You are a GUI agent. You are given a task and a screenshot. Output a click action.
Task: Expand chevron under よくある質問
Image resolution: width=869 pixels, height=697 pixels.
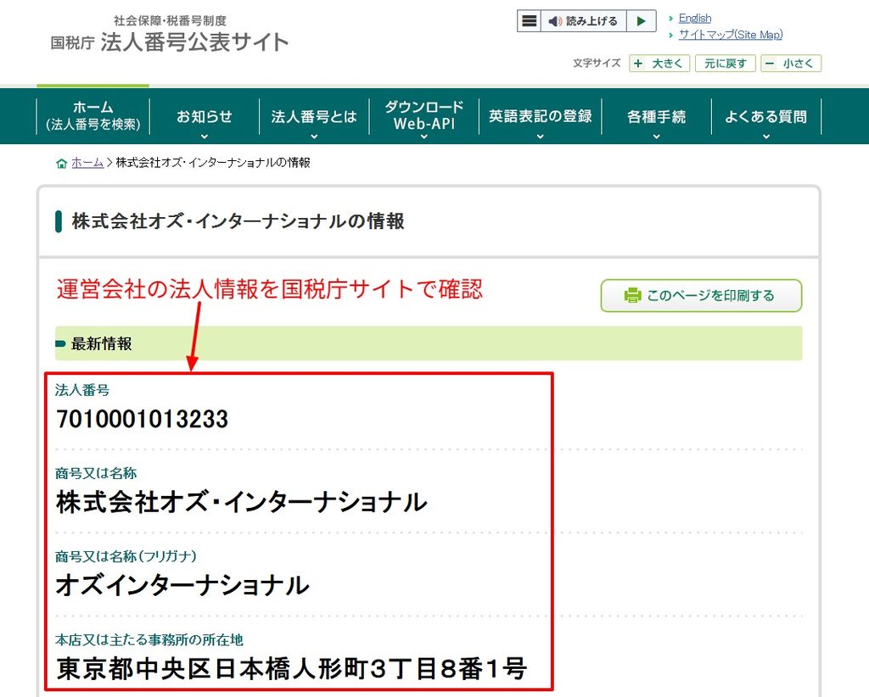(766, 137)
